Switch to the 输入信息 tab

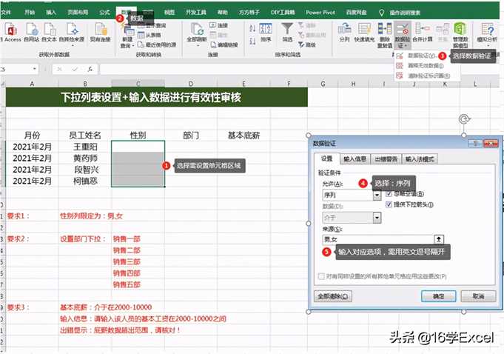(x=355, y=158)
